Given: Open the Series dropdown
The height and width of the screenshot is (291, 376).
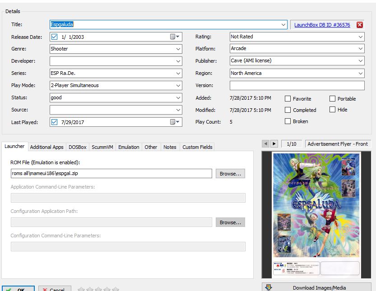Looking at the screenshot, I should coord(178,74).
